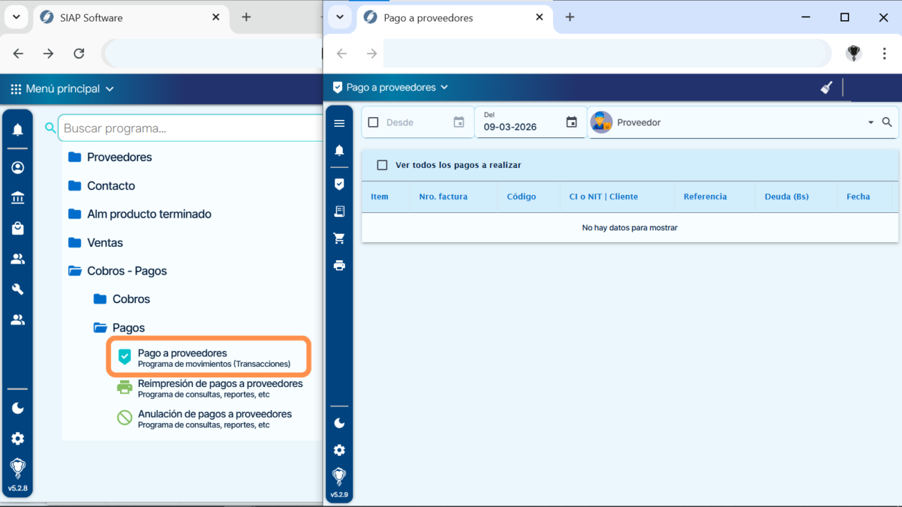The image size is (902, 507).
Task: Open calendar picker for the Del date
Action: (571, 123)
